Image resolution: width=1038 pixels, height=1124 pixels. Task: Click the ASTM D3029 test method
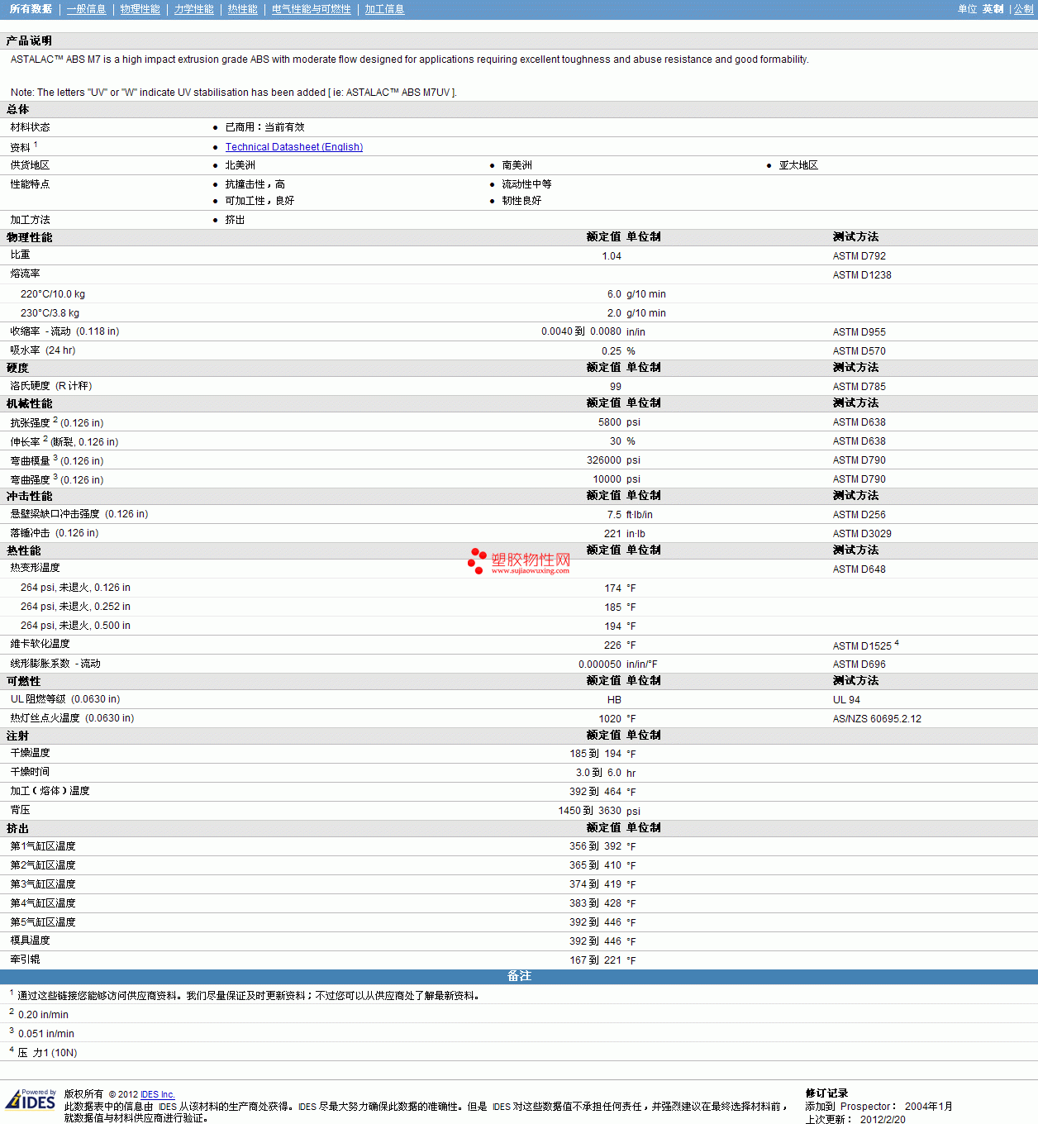coord(862,534)
